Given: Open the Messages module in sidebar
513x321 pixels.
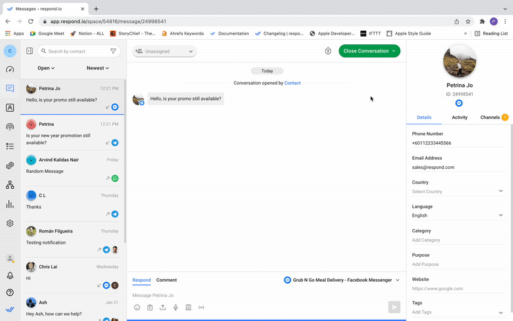Looking at the screenshot, I should (10, 88).
